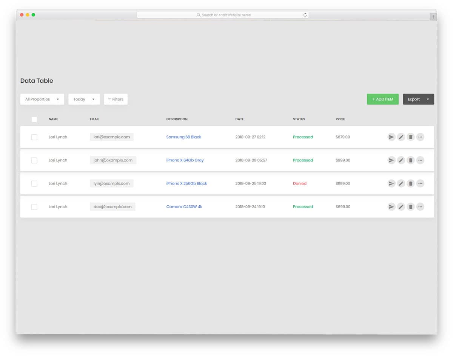Send the iPhone X 256Gb Black row item

(x=391, y=183)
